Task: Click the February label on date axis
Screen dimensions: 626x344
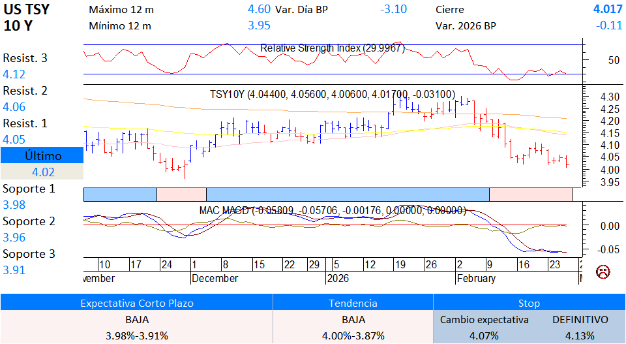Action: click(475, 278)
